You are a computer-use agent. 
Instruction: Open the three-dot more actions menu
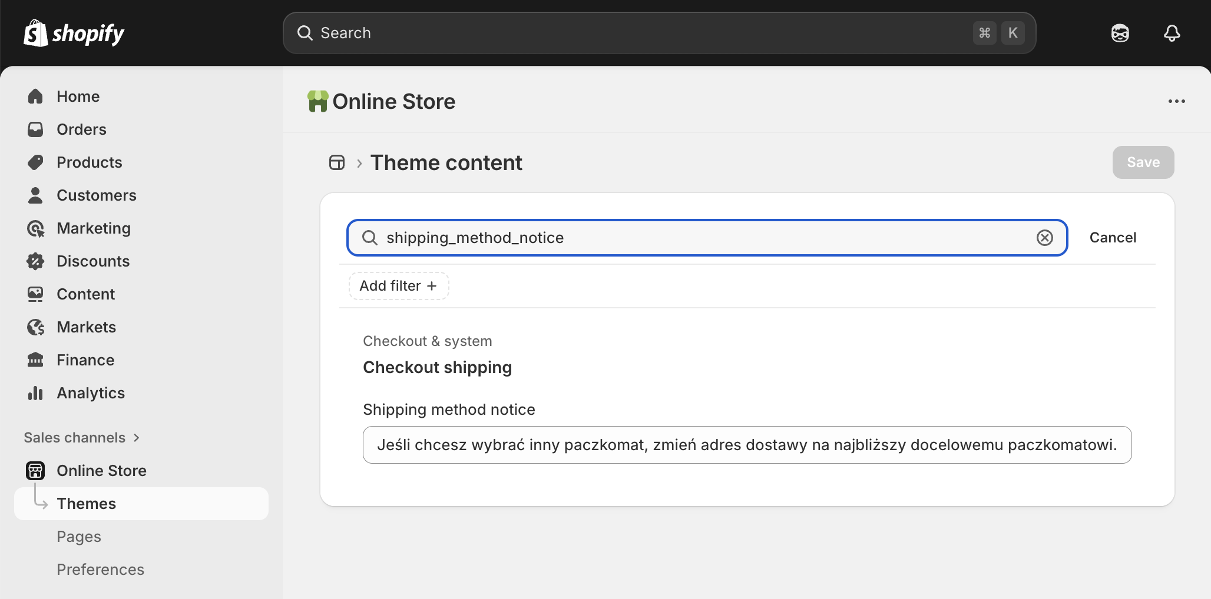[1176, 101]
